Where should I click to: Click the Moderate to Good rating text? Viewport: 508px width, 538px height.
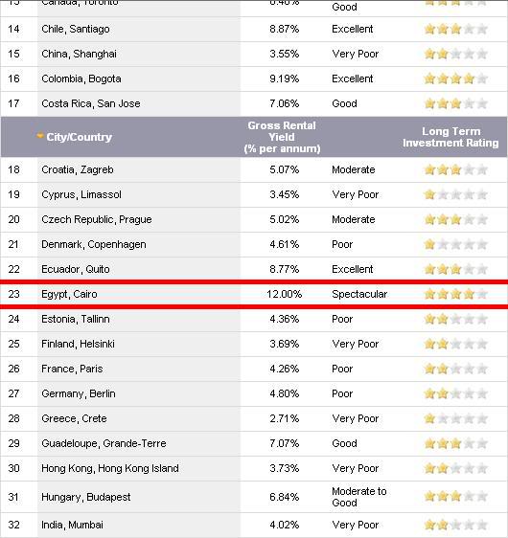(358, 497)
